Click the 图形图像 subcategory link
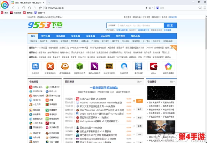The height and width of the screenshot is (143, 207). coord(75,41)
